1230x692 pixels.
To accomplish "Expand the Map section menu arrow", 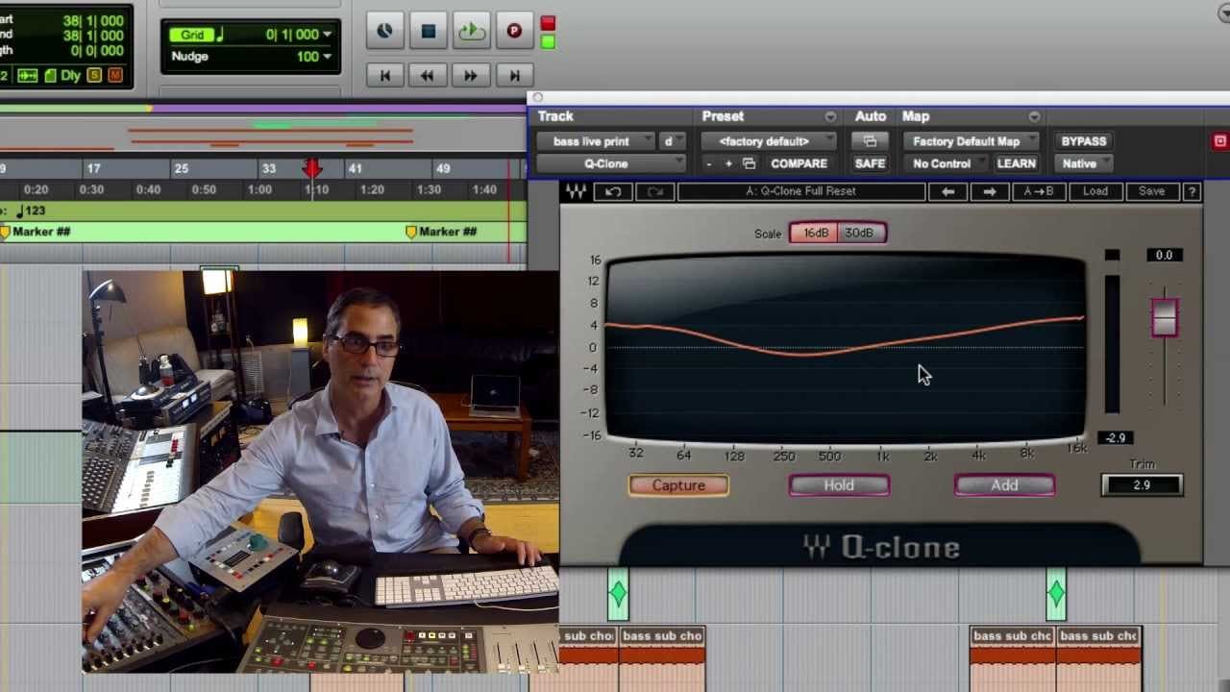I will point(1034,116).
